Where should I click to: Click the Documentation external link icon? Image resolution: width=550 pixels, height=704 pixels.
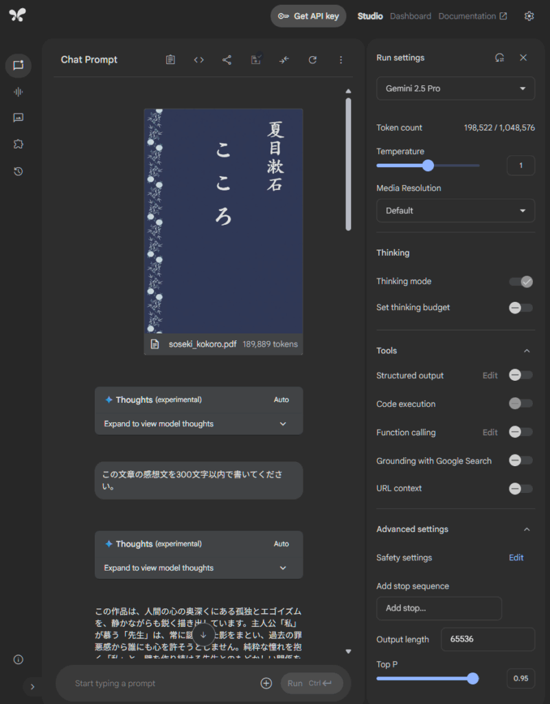(x=503, y=16)
